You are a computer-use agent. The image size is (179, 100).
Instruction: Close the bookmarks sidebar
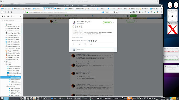coord(21,16)
